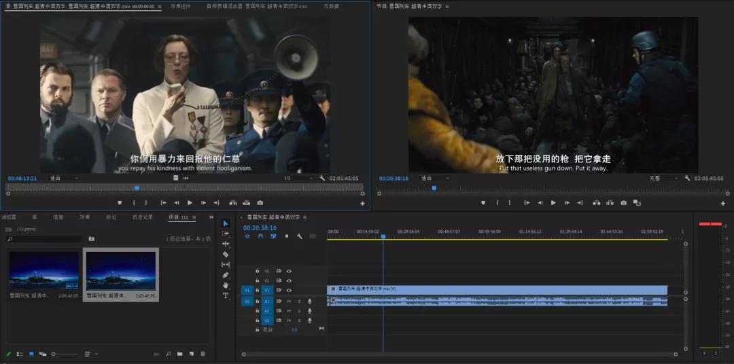Select the Type (T) tool

click(x=226, y=295)
